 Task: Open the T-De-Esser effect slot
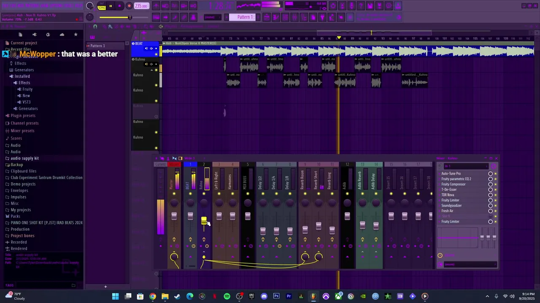pos(449,190)
